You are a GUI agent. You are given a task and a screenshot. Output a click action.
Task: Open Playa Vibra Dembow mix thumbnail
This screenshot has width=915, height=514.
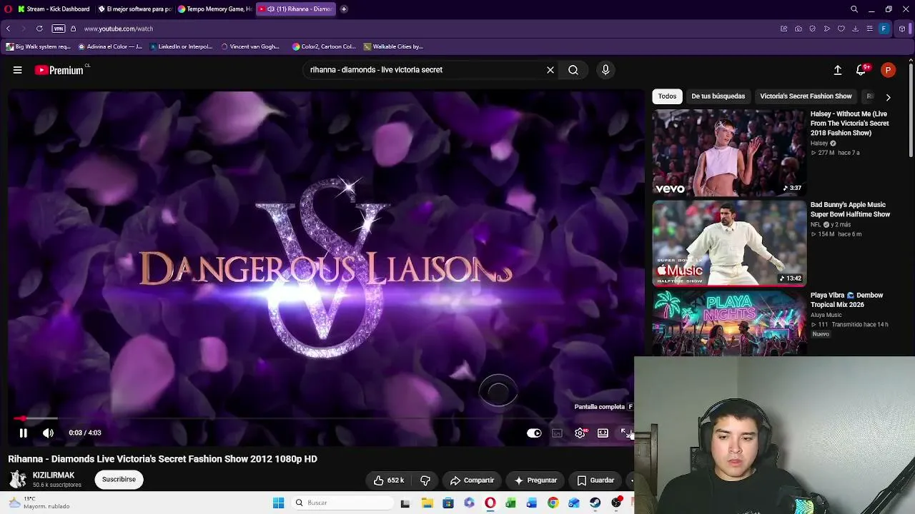pyautogui.click(x=729, y=323)
